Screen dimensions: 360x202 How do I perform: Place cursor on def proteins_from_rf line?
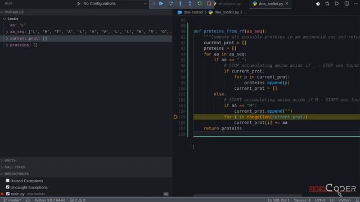[x=230, y=31]
